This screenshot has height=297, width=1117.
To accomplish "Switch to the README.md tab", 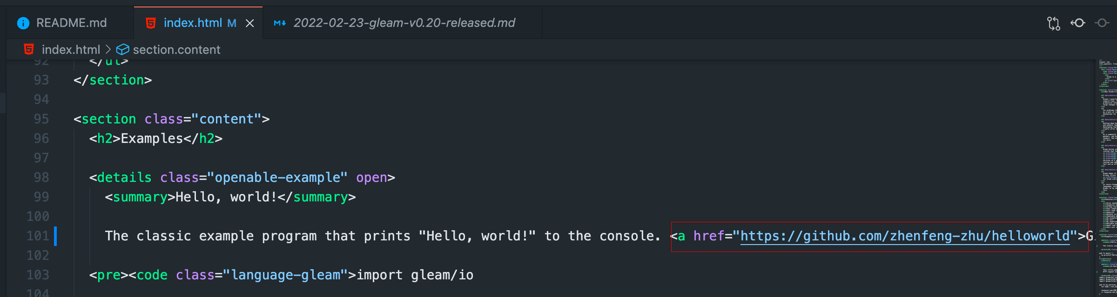I will pos(71,23).
